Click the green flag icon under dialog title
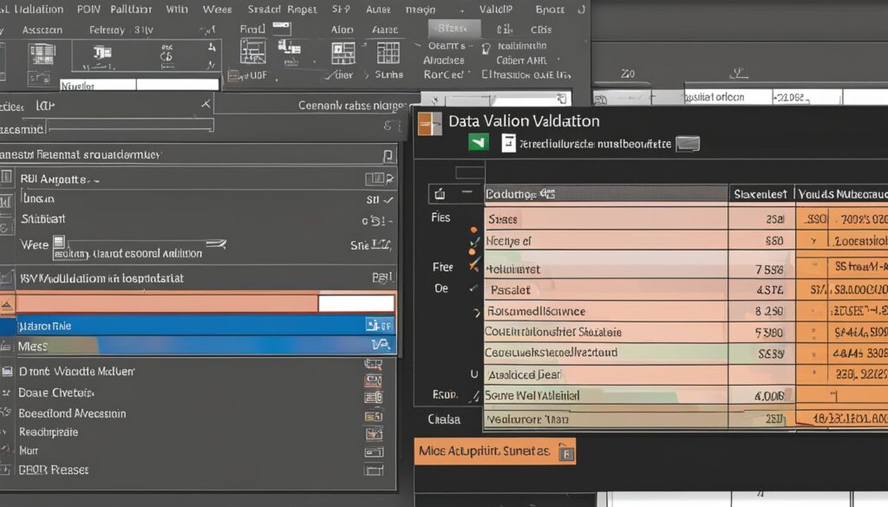 (478, 143)
